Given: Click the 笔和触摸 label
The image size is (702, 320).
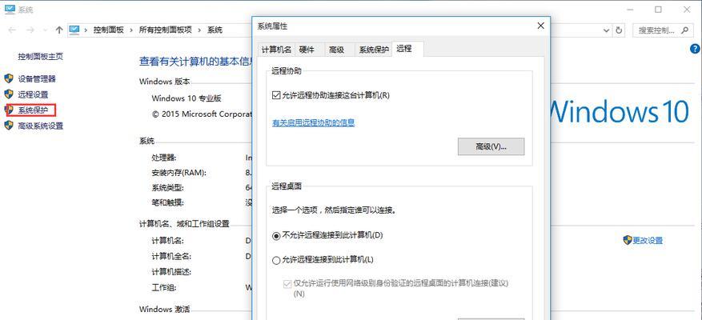Looking at the screenshot, I should (167, 202).
